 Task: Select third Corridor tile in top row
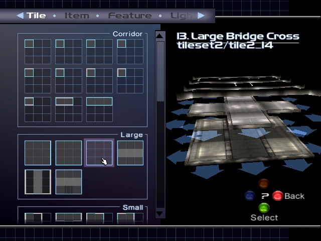click(99, 52)
